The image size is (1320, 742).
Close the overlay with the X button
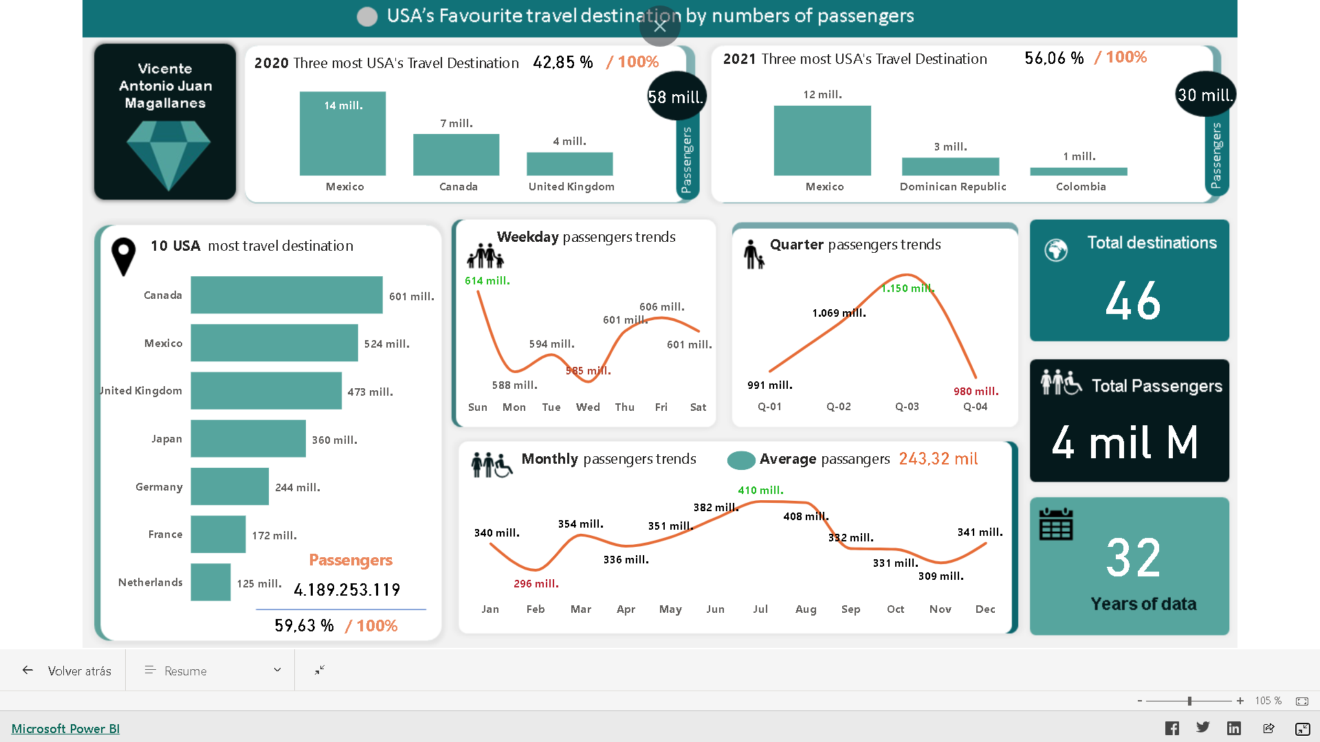[660, 26]
